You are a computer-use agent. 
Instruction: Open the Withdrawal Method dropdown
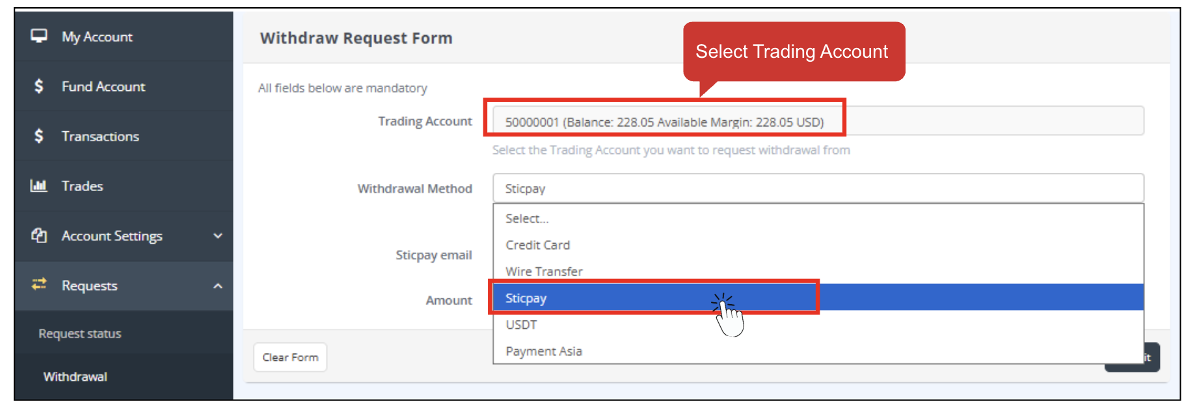click(817, 188)
